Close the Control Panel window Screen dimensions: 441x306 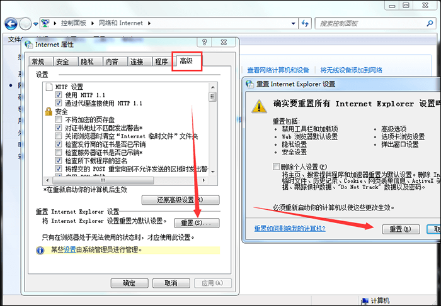(425, 6)
